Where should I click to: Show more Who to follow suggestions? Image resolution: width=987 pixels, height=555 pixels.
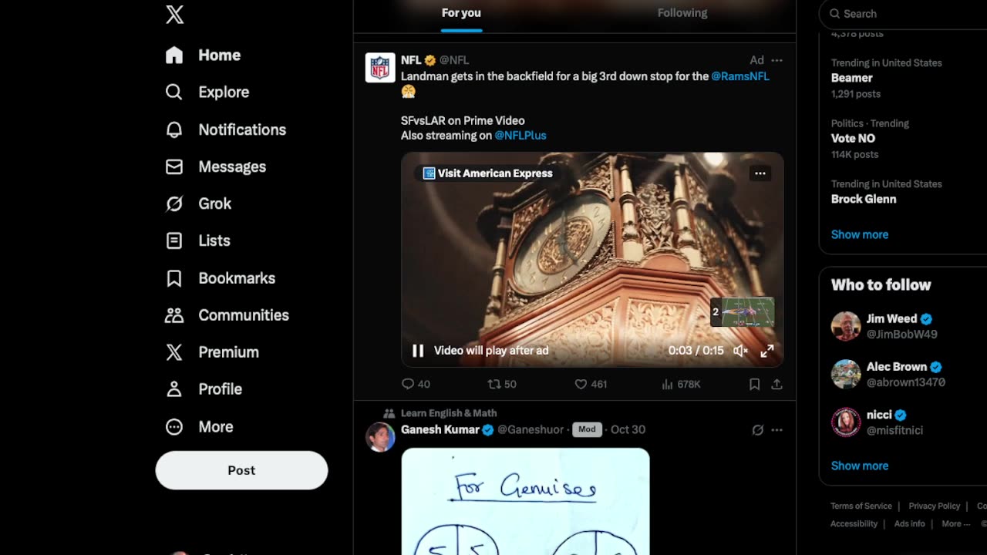coord(860,466)
